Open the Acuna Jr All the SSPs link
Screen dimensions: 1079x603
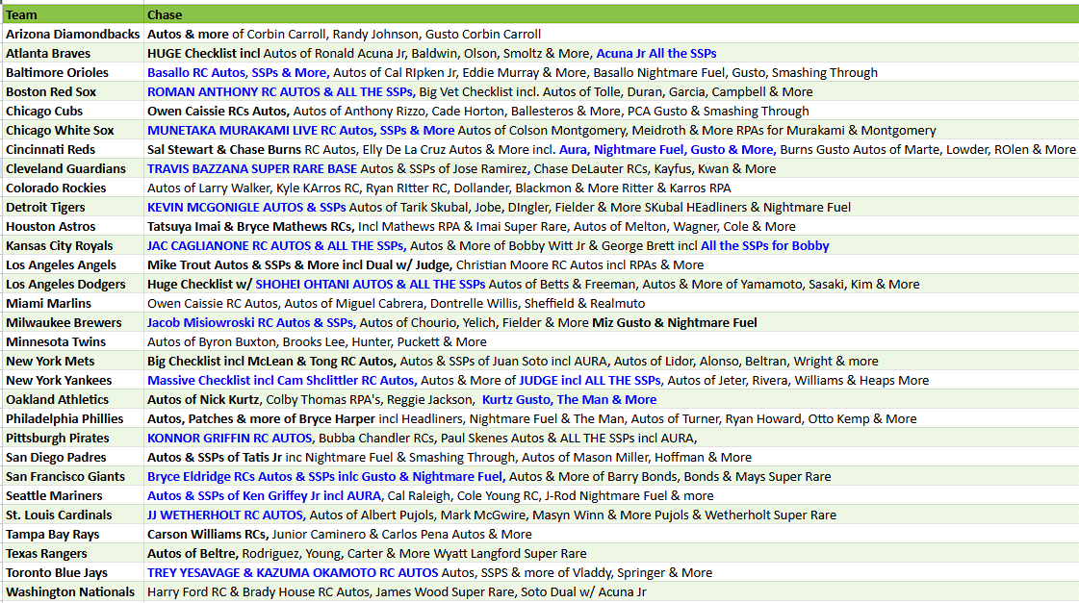[x=655, y=53]
